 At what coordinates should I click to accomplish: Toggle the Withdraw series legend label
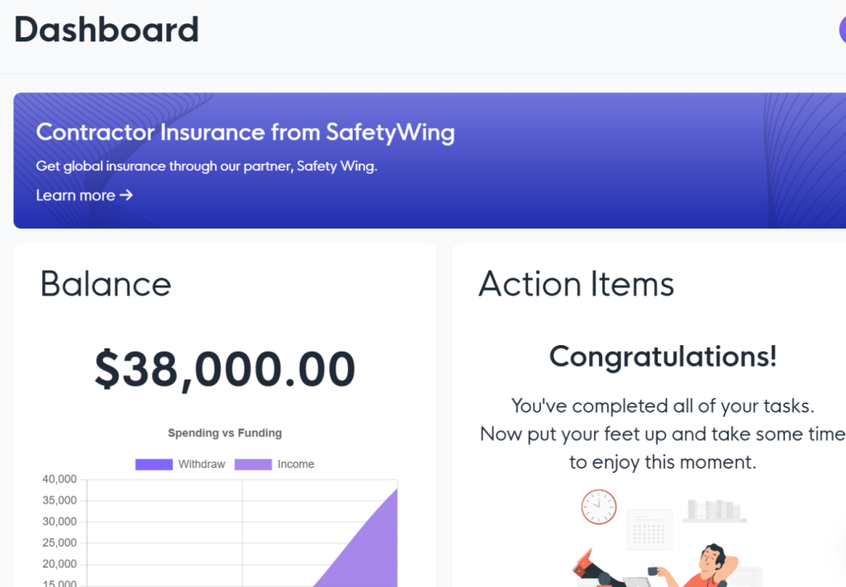click(202, 464)
